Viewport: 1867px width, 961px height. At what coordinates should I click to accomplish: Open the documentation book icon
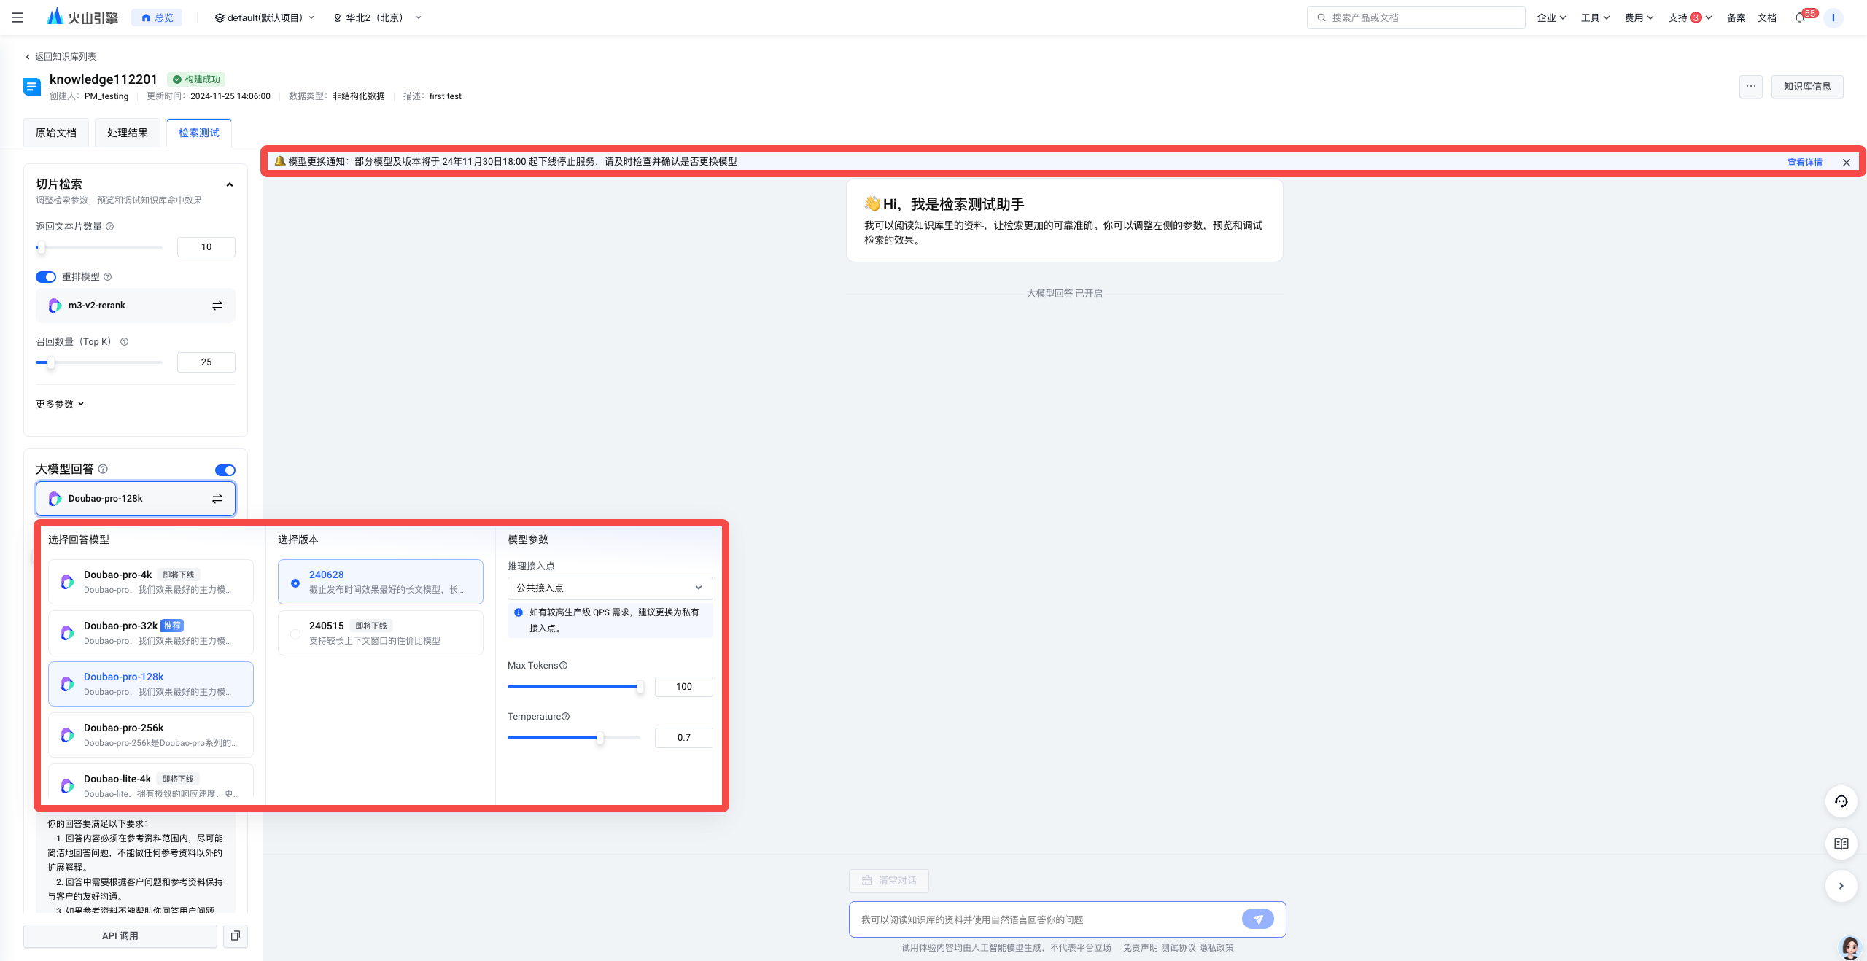click(1841, 844)
